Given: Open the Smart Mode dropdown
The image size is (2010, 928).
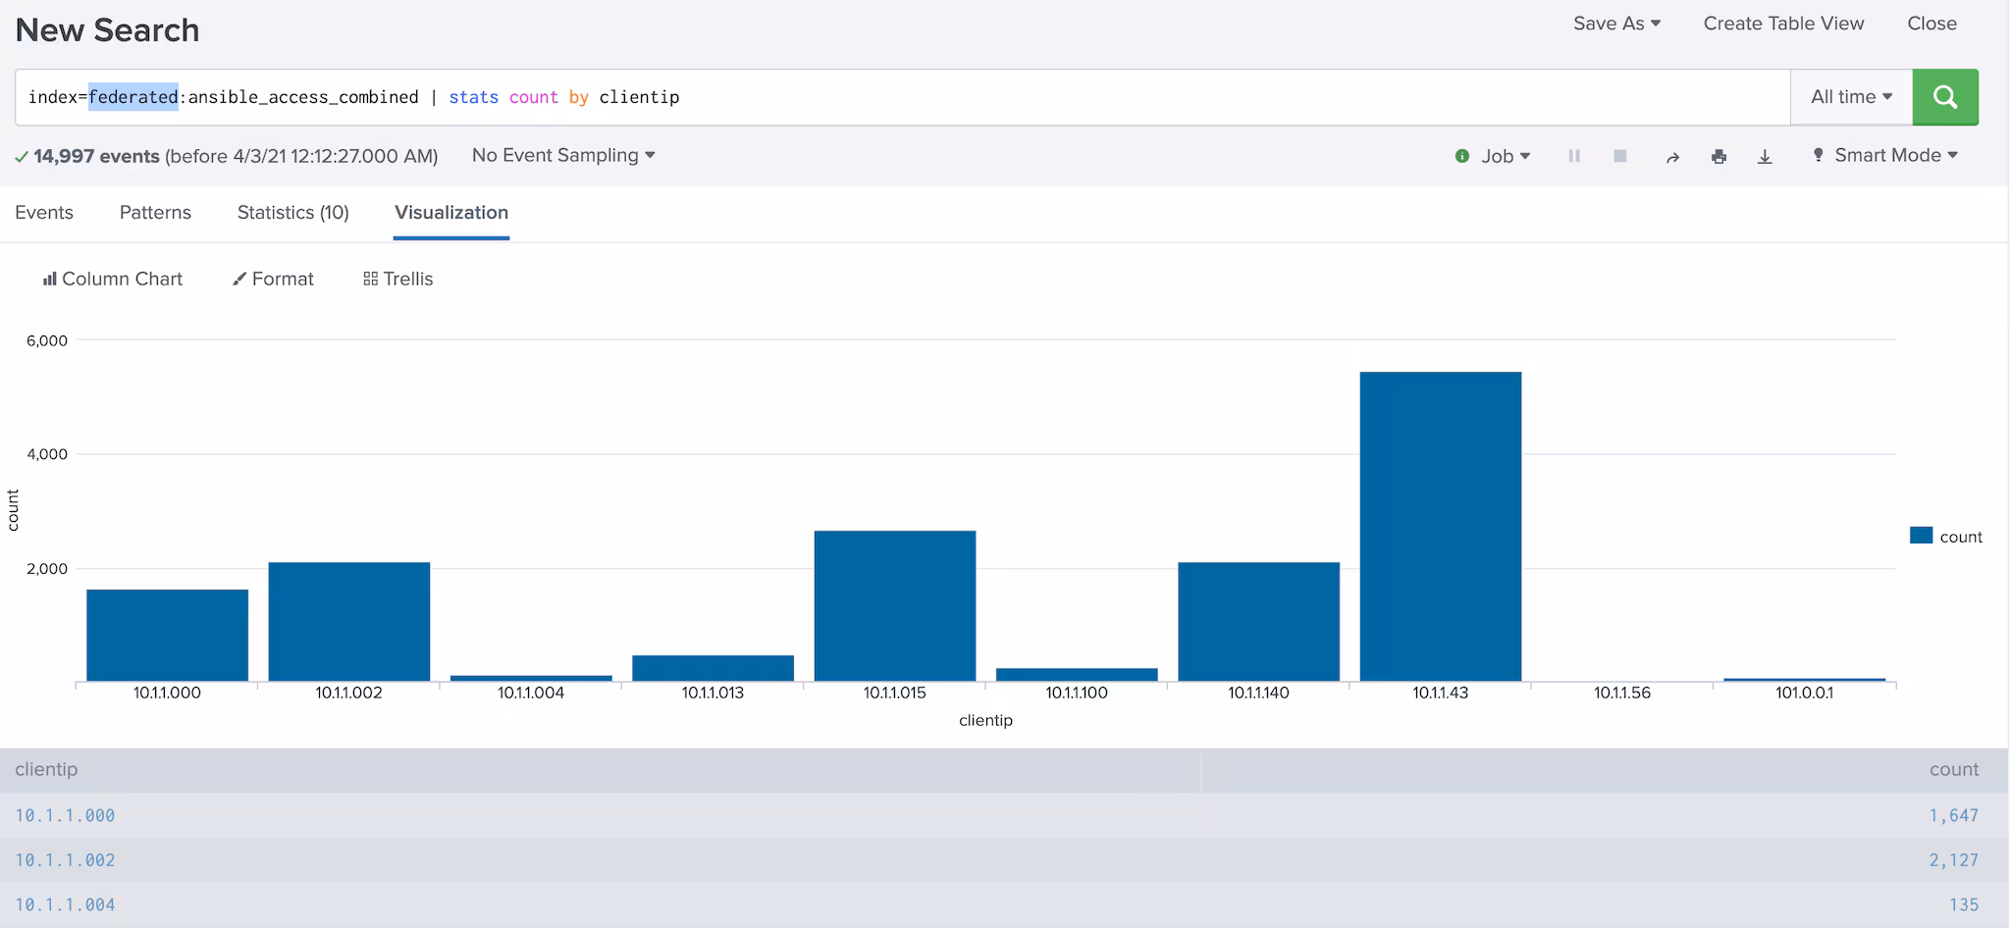Looking at the screenshot, I should 1885,156.
